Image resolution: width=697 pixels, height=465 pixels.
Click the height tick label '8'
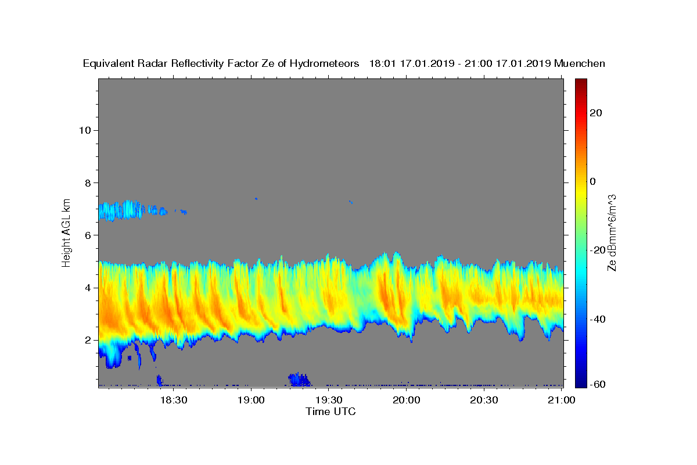click(88, 183)
